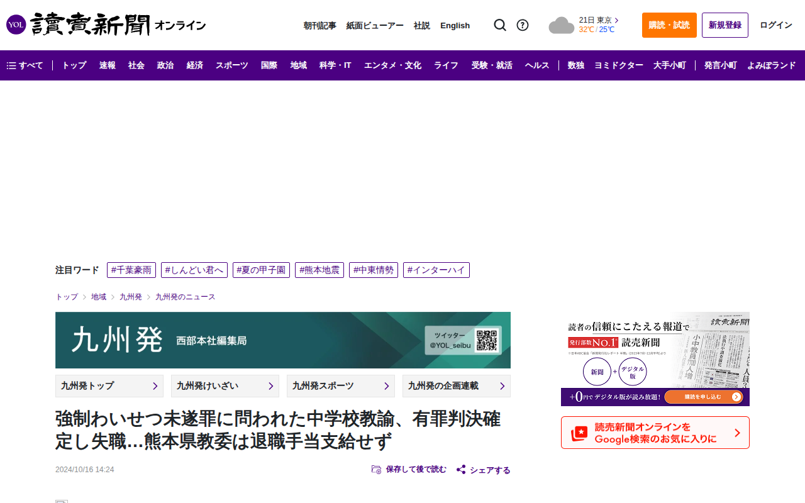Select スポーツ in nav bar
The width and height of the screenshot is (805, 503).
pyautogui.click(x=232, y=65)
